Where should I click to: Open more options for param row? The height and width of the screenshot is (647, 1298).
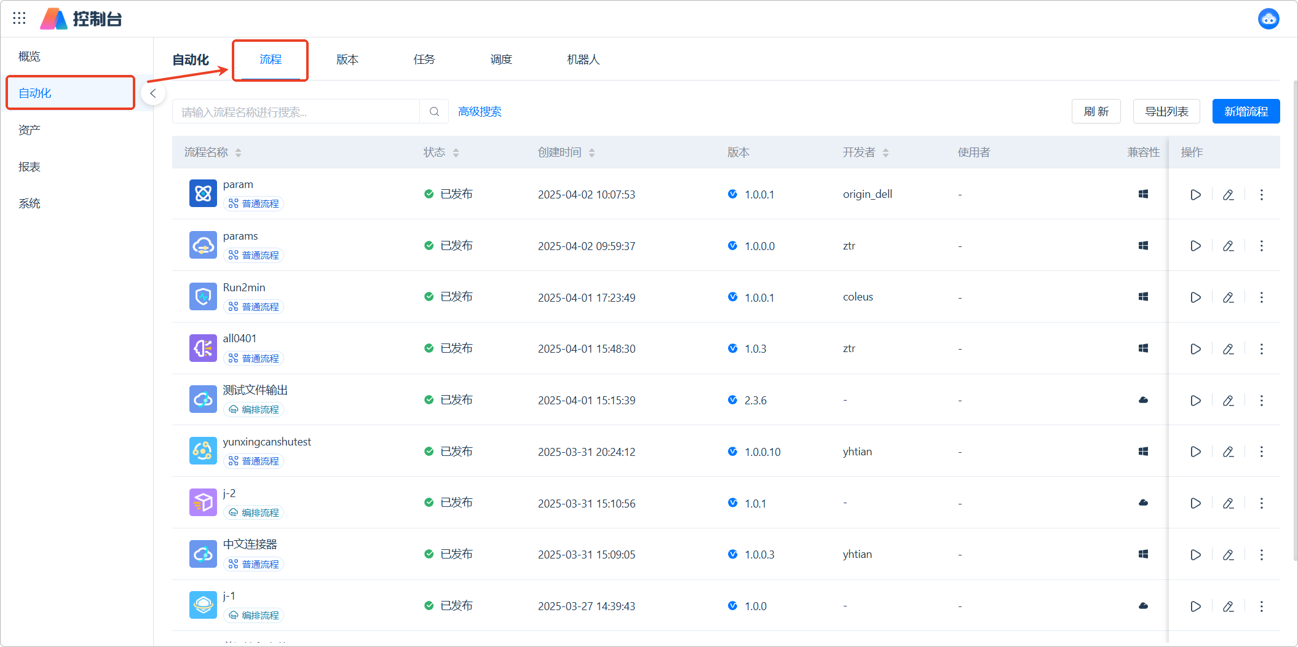pyautogui.click(x=1261, y=195)
